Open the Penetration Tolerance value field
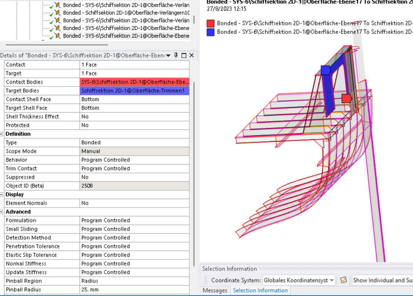 click(135, 246)
